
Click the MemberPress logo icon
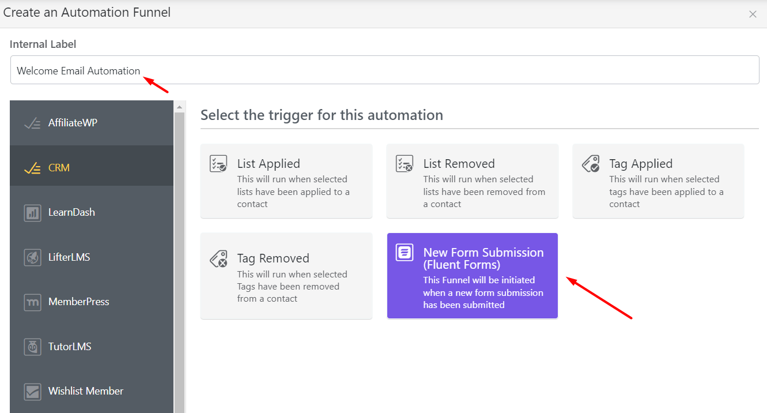point(32,302)
